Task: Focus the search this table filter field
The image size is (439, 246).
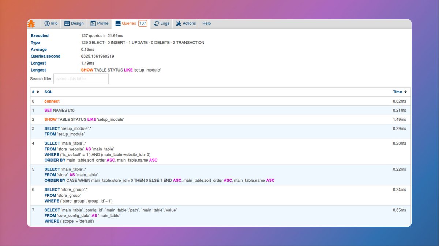Action: pos(81,79)
